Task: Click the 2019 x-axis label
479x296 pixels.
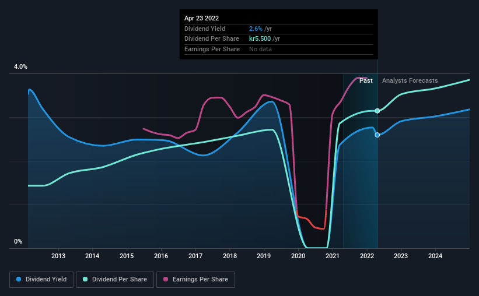Action: [264, 256]
